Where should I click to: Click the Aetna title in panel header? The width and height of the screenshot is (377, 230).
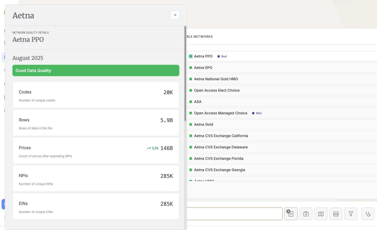(x=23, y=15)
